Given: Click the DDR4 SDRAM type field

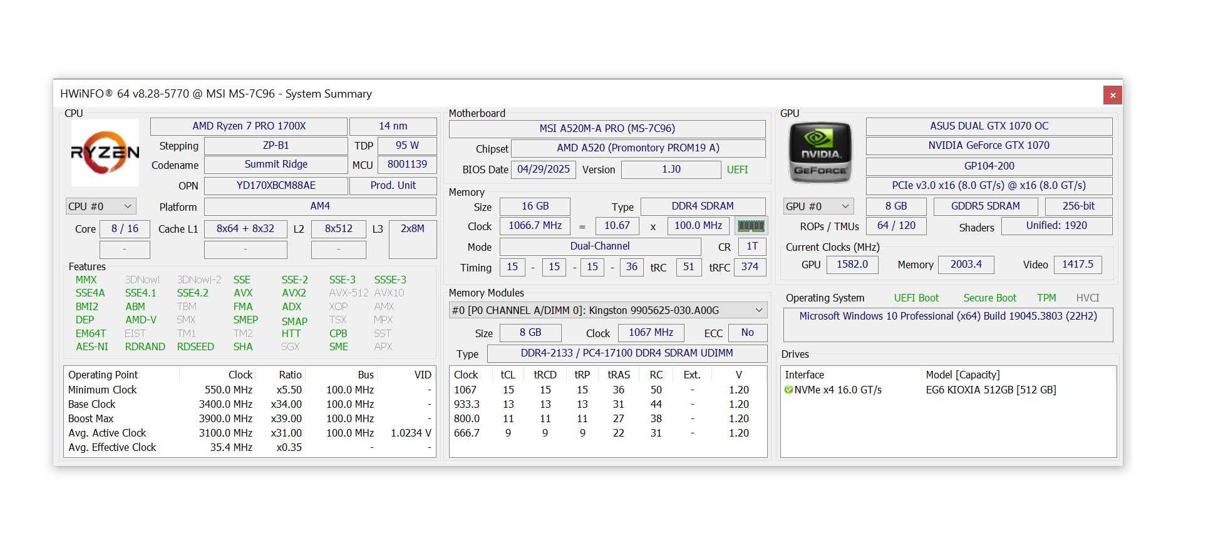Looking at the screenshot, I should click(703, 206).
